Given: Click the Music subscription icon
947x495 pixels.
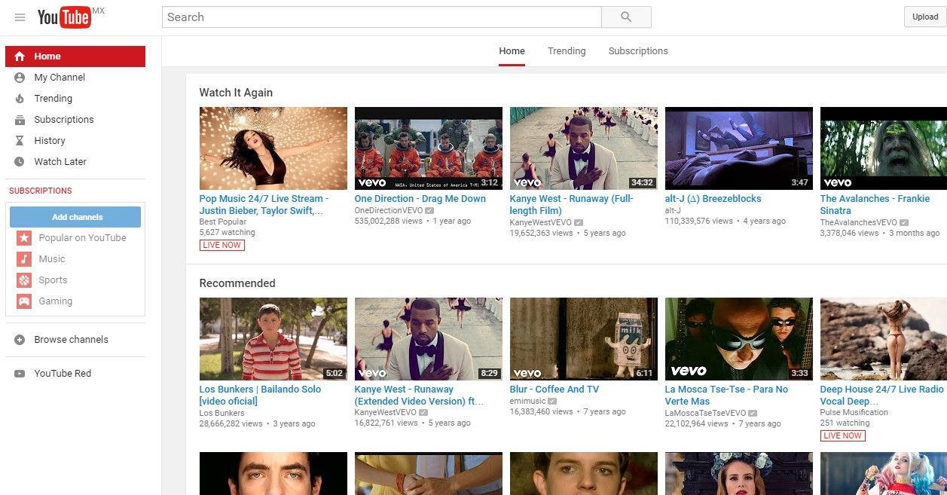Looking at the screenshot, I should pos(24,258).
